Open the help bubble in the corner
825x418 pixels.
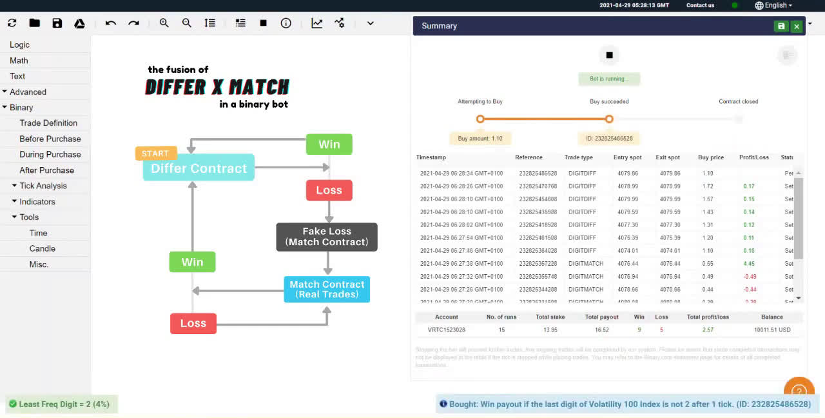pos(799,390)
